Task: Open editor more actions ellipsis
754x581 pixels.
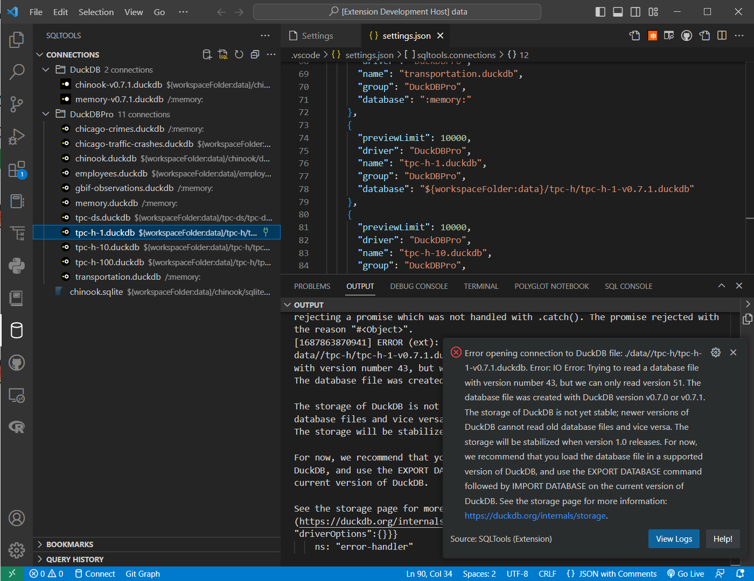Action: [739, 36]
